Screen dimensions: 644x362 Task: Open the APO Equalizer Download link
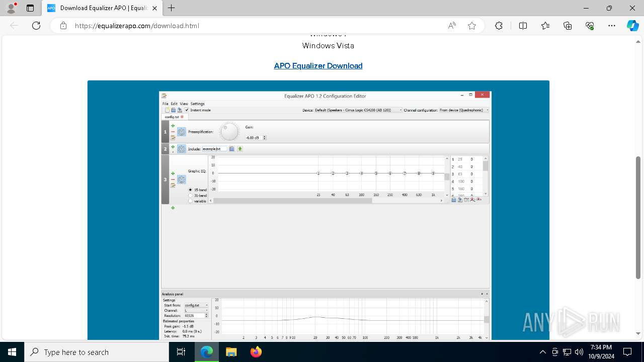(318, 66)
